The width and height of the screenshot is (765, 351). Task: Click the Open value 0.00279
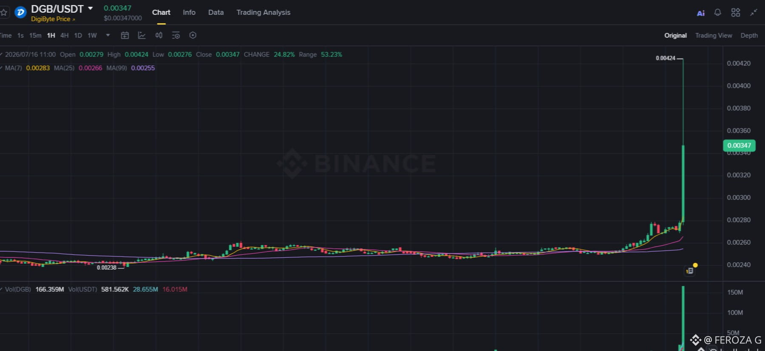pyautogui.click(x=91, y=55)
